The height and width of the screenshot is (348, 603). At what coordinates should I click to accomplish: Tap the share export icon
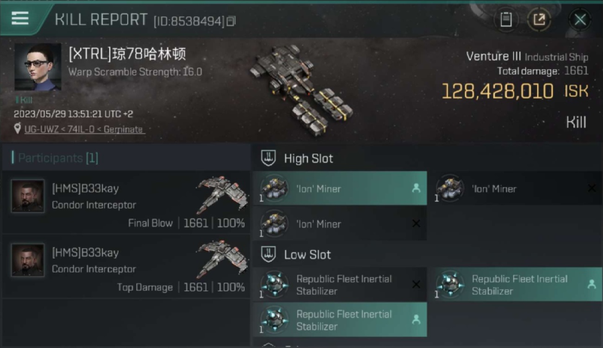tap(539, 19)
